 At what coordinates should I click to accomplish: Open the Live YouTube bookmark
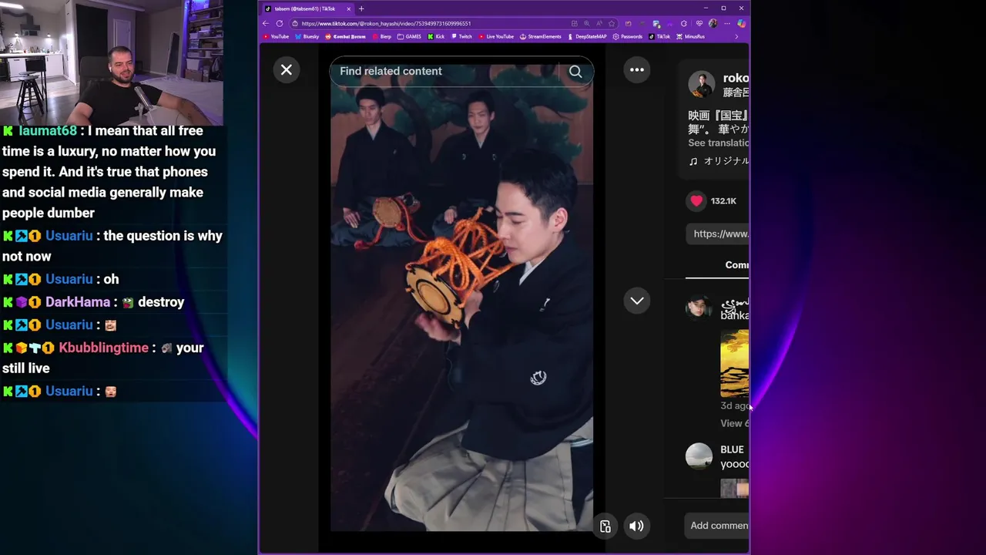pos(495,36)
